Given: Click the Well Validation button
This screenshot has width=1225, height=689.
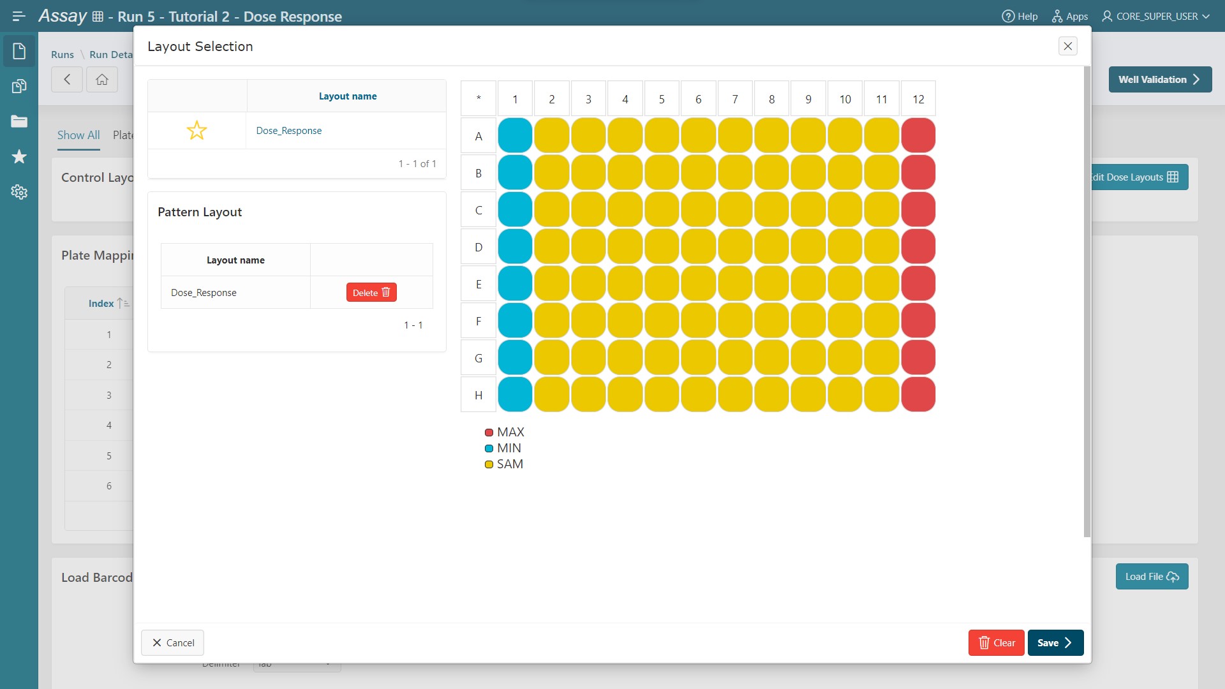Looking at the screenshot, I should click(1160, 79).
